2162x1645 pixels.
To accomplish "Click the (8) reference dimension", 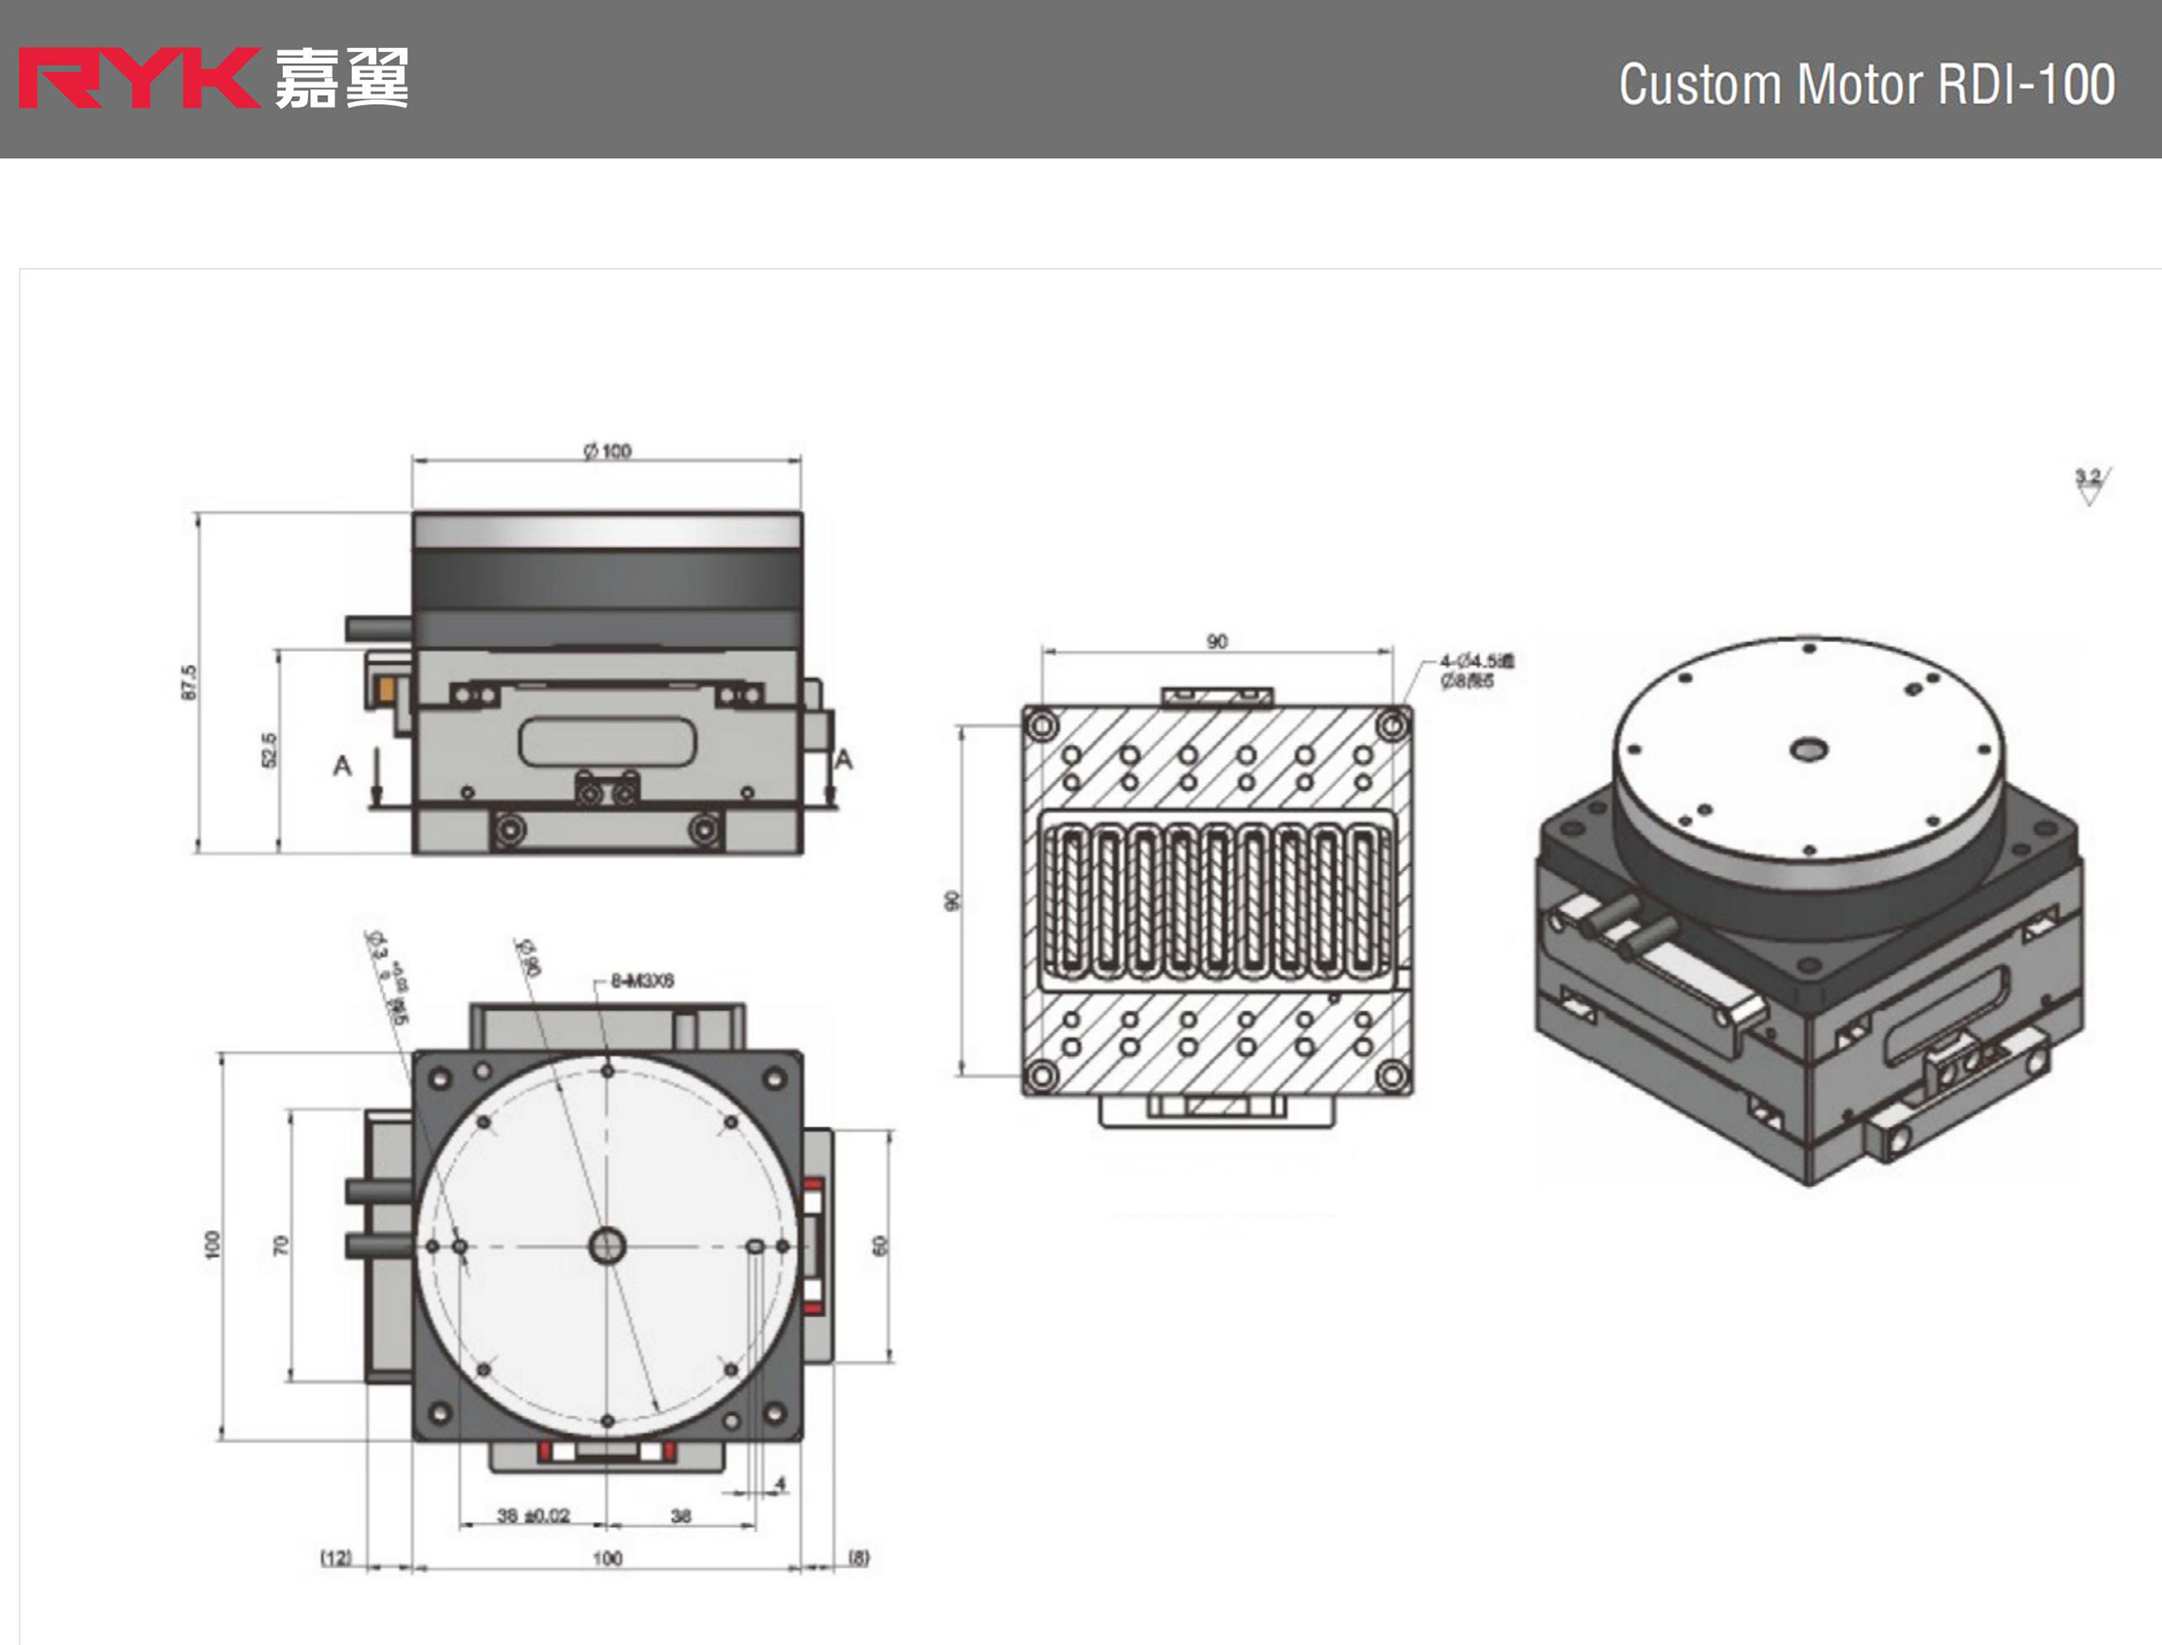I will point(858,1557).
